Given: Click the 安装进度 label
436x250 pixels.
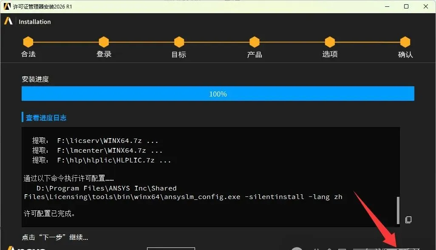Looking at the screenshot, I should click(x=35, y=79).
